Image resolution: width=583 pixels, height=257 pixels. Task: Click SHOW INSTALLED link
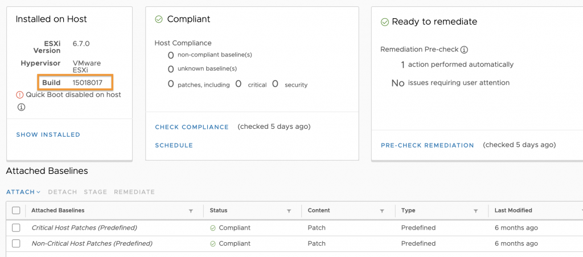48,134
